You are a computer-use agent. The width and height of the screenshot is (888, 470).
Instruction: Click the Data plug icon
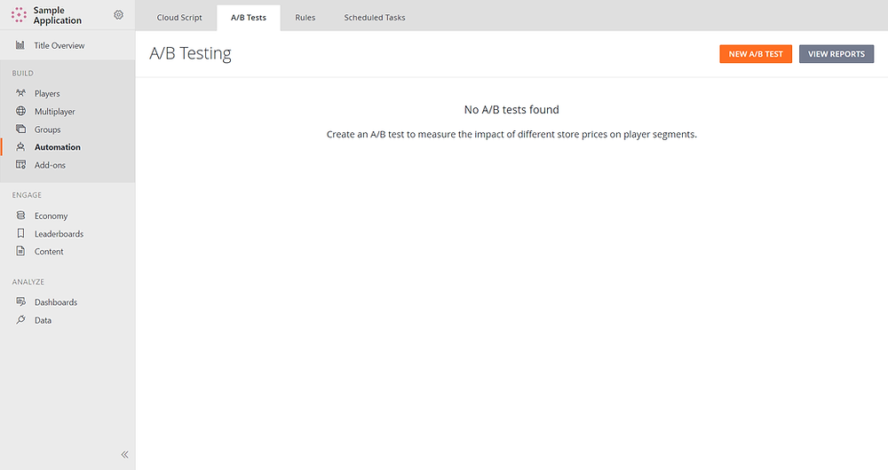pos(21,319)
